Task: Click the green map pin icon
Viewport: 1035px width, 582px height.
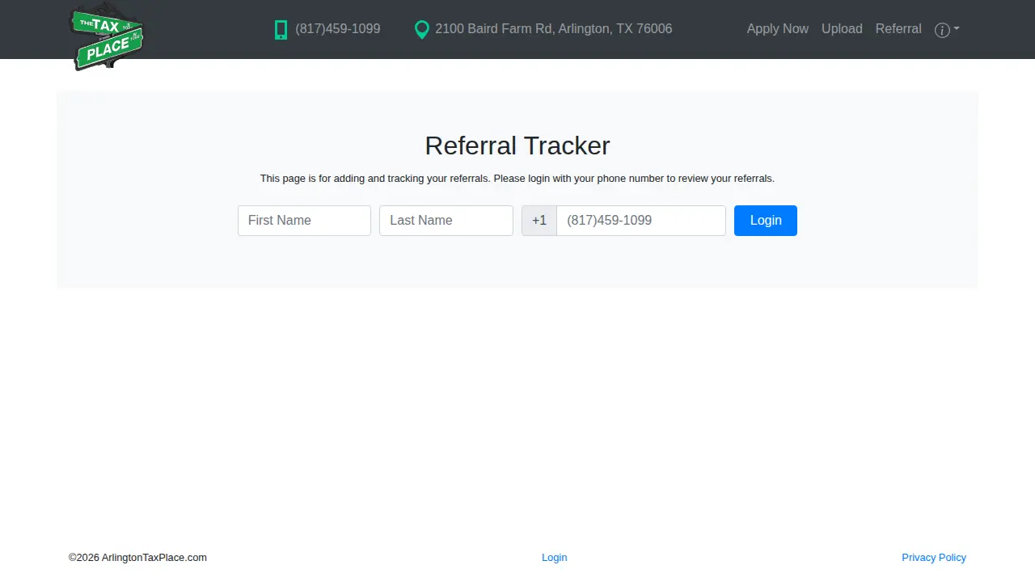Action: point(421,30)
